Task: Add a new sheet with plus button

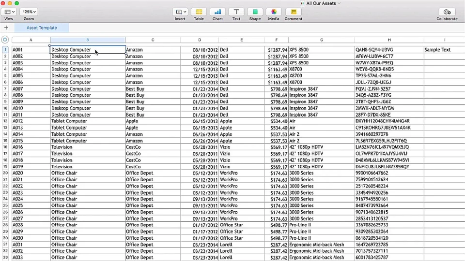Action: tap(6, 28)
